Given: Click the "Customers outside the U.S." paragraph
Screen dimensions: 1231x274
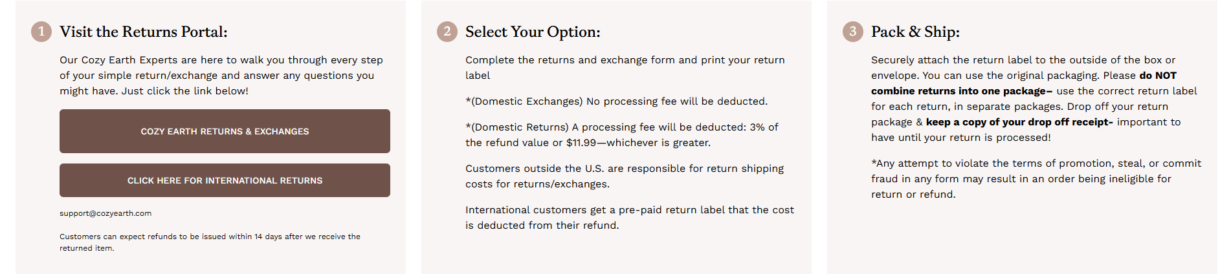Looking at the screenshot, I should [x=624, y=176].
